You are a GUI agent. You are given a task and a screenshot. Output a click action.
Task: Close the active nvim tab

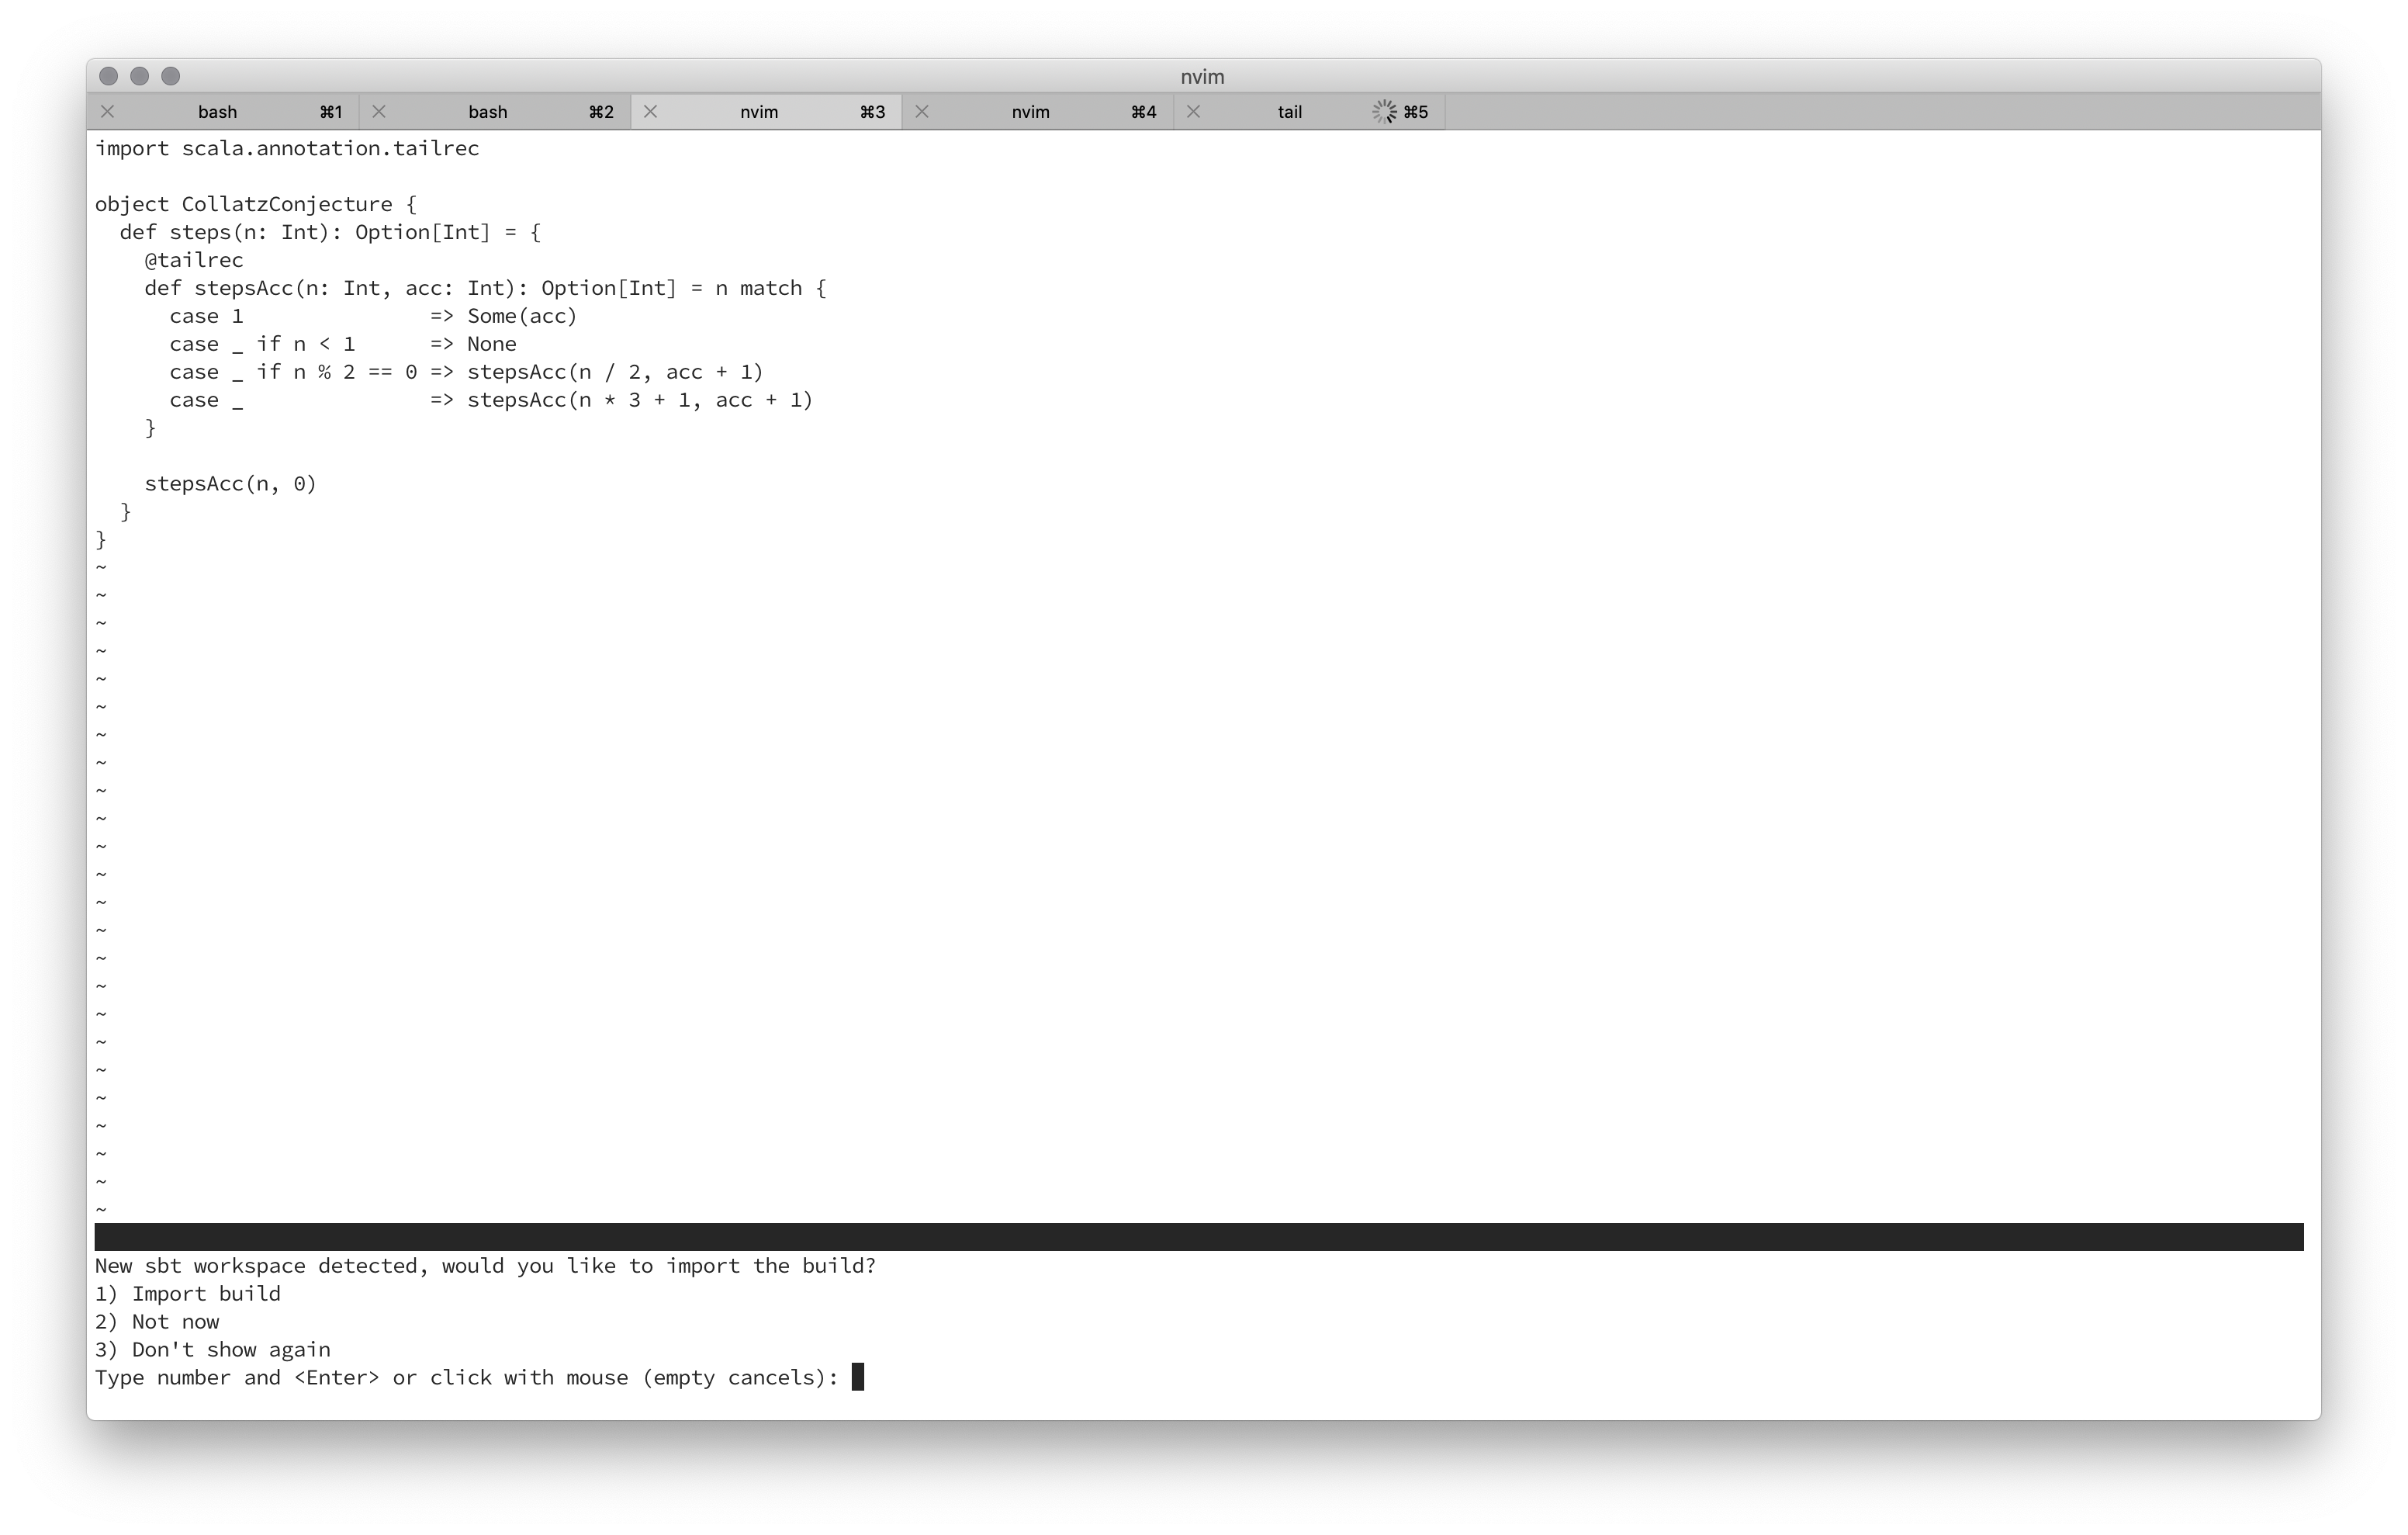click(x=651, y=111)
